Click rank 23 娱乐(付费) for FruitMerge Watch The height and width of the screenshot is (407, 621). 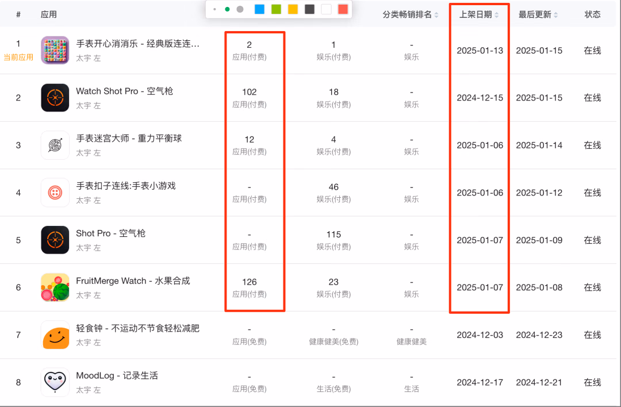333,287
